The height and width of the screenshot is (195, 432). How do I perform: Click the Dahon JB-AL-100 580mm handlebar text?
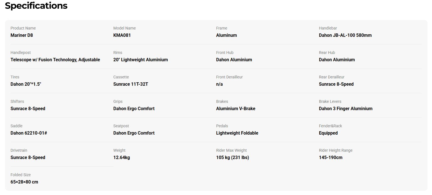pos(345,35)
